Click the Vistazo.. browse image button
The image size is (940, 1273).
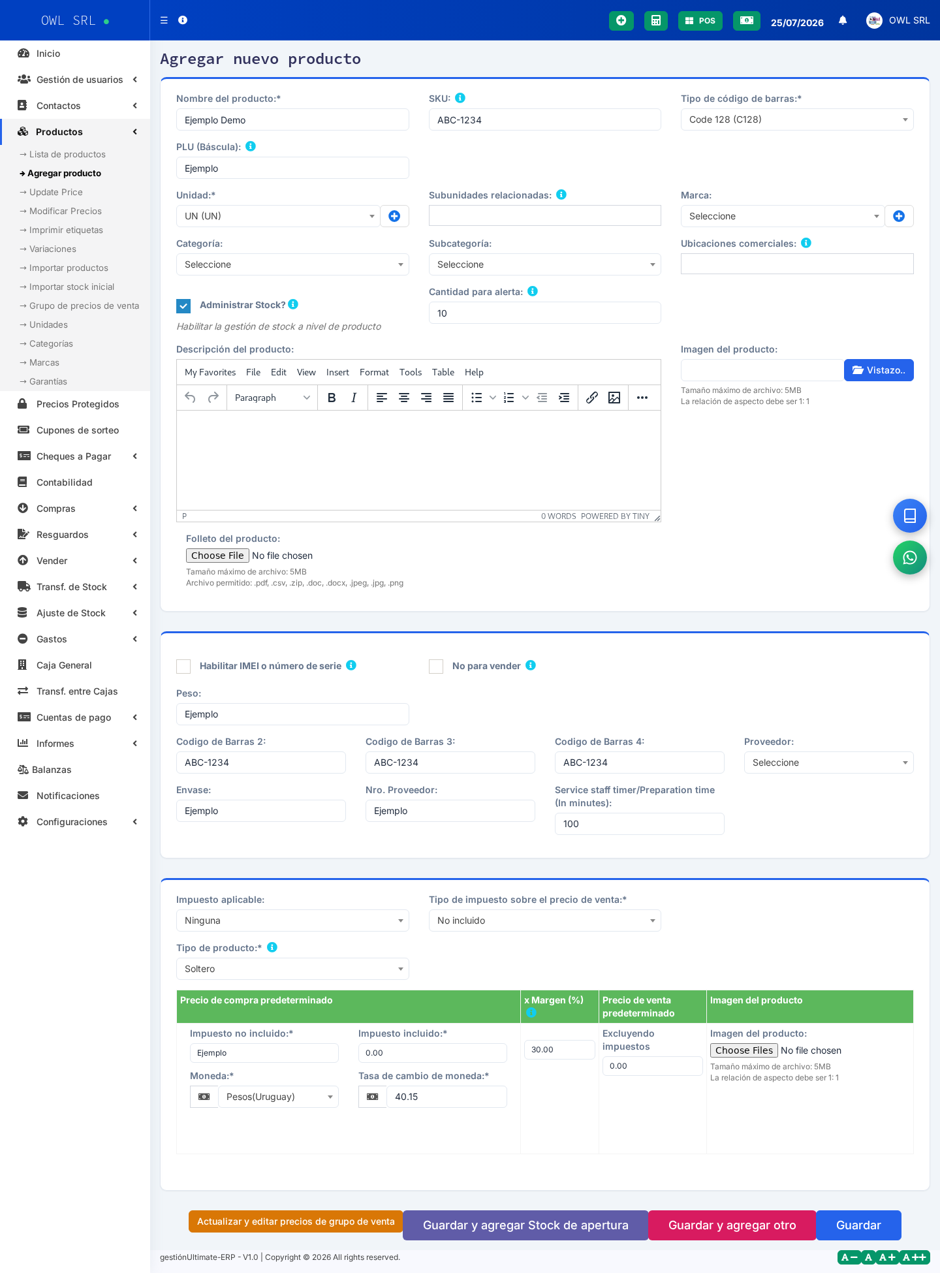879,370
